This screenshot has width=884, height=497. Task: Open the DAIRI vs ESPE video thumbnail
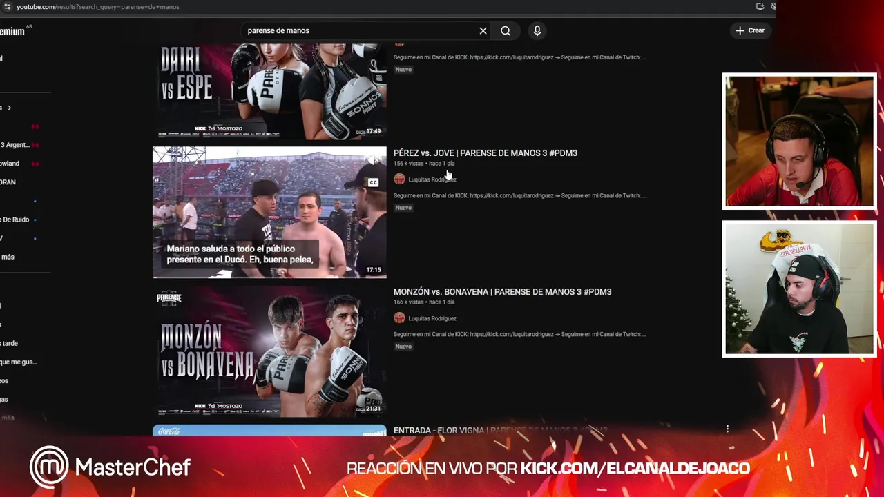(269, 91)
